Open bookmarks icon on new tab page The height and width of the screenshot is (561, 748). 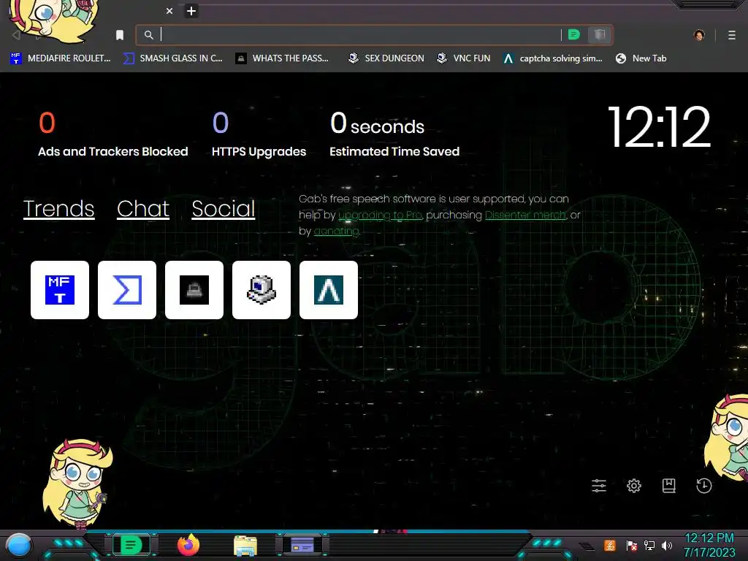point(669,486)
